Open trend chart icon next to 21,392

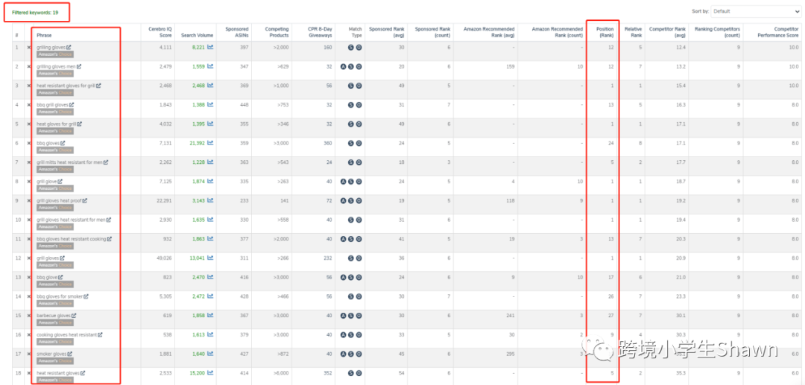(x=210, y=143)
